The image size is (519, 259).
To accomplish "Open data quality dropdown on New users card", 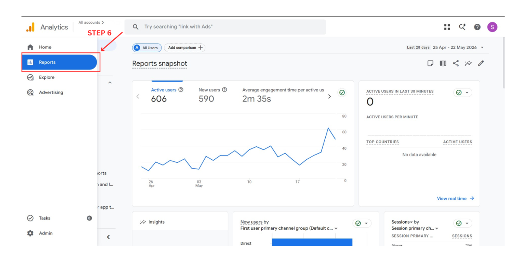I will pos(362,223).
